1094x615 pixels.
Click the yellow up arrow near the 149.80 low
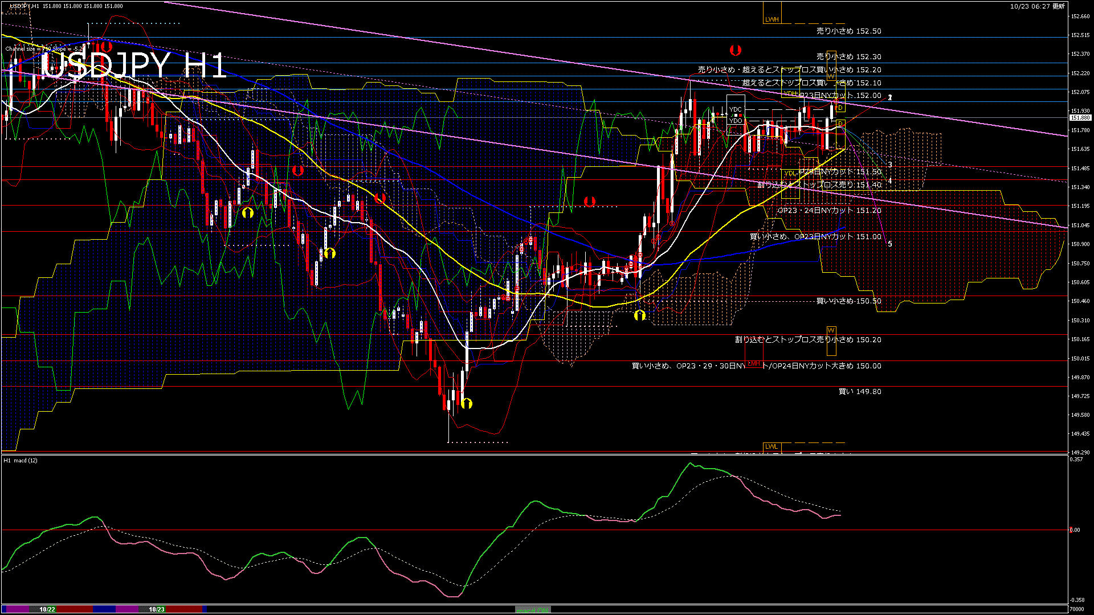pyautogui.click(x=467, y=404)
